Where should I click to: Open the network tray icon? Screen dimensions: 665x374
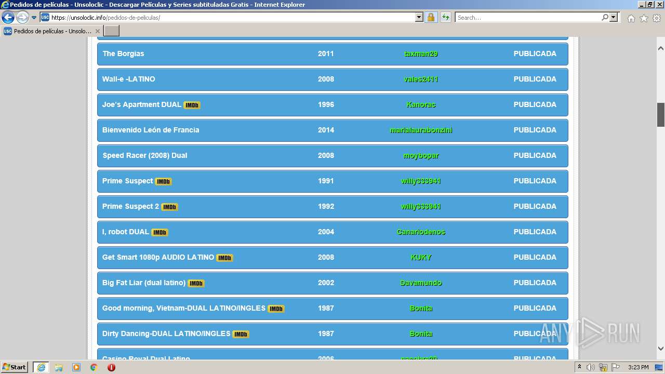[603, 367]
